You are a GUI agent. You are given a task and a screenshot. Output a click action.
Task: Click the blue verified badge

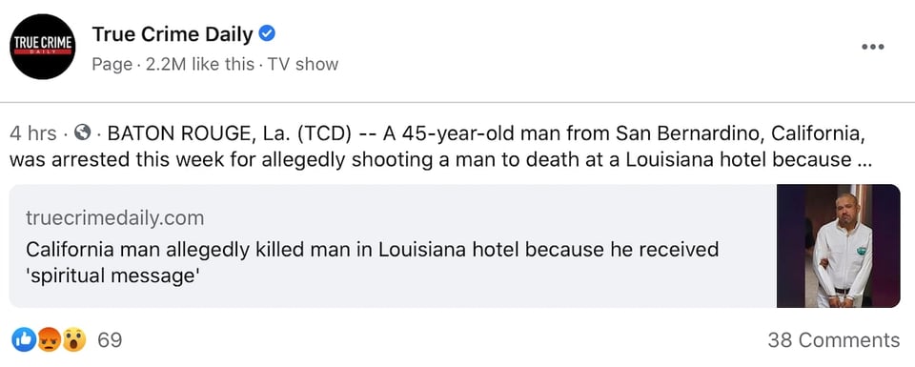tap(267, 34)
